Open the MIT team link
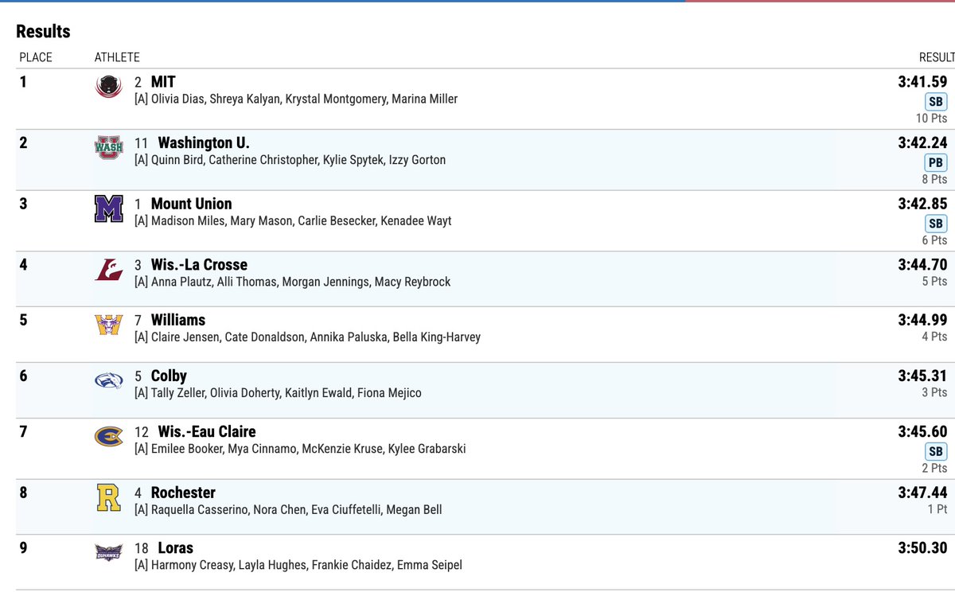The height and width of the screenshot is (596, 955). (163, 81)
